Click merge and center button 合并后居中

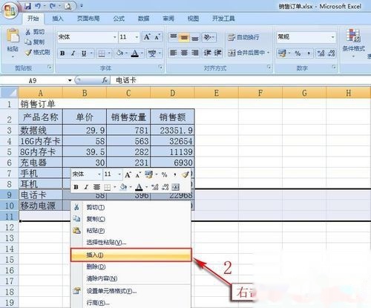(246, 53)
